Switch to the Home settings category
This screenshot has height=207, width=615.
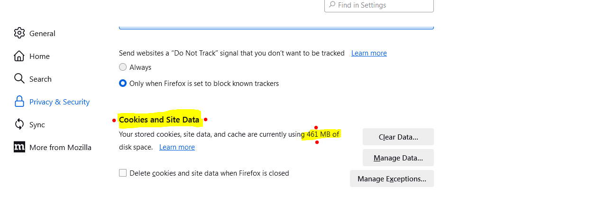(x=39, y=56)
